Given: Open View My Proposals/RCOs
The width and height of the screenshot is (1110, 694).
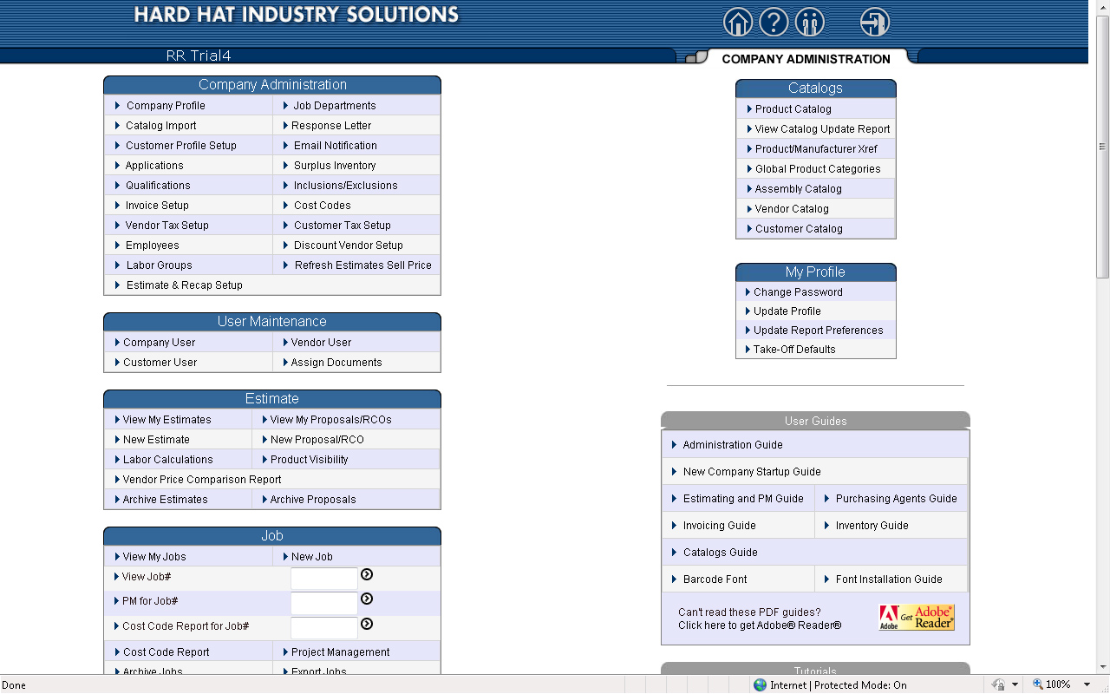Looking at the screenshot, I should 331,420.
